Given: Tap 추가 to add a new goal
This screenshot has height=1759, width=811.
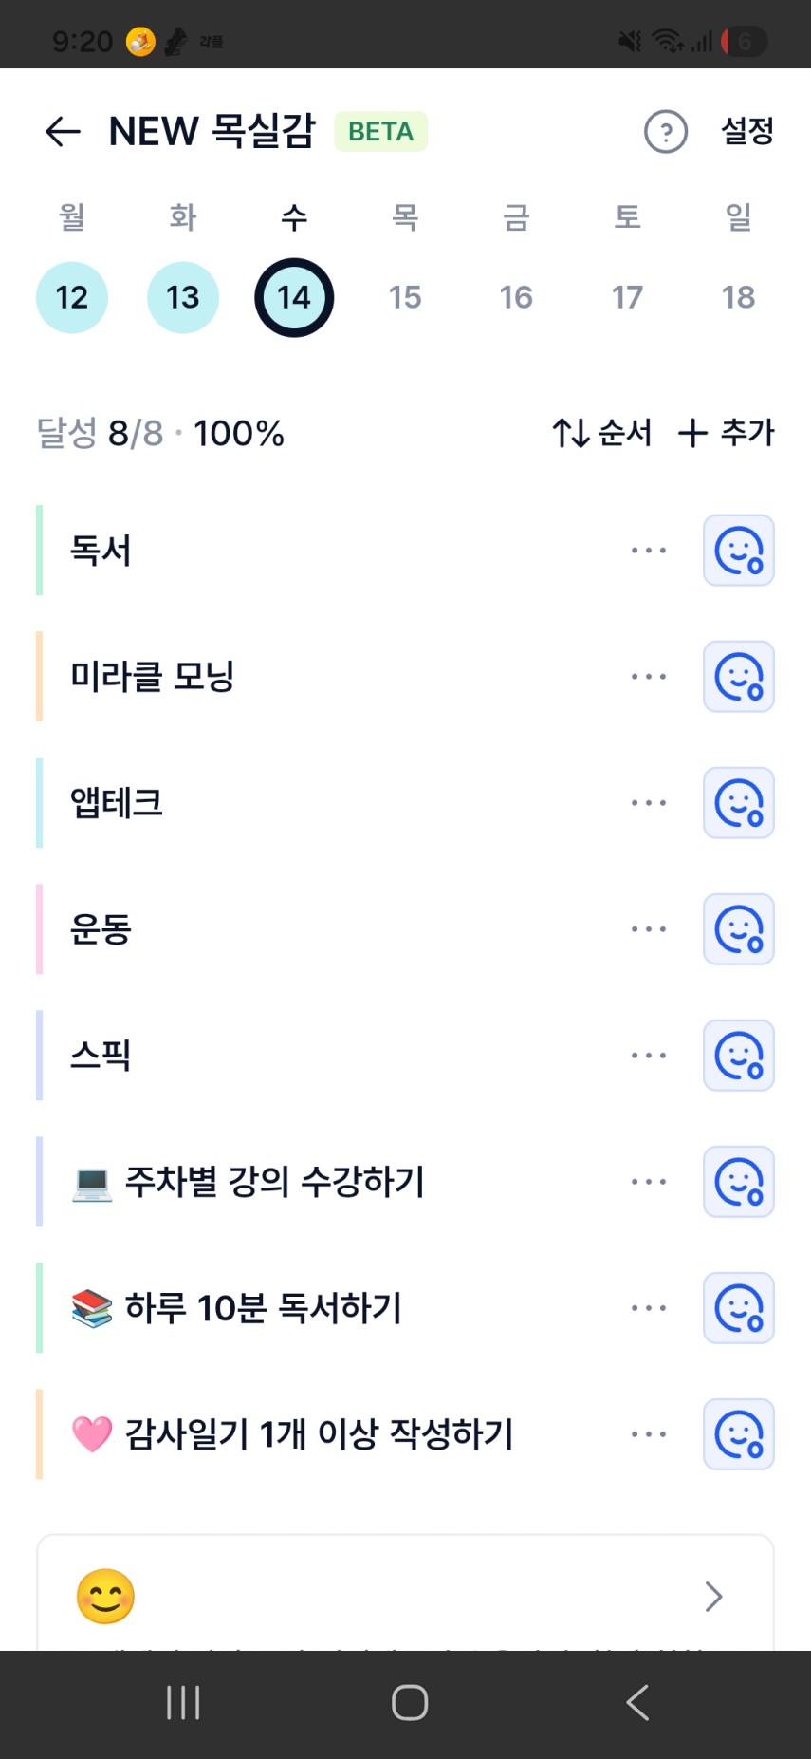Looking at the screenshot, I should (727, 433).
